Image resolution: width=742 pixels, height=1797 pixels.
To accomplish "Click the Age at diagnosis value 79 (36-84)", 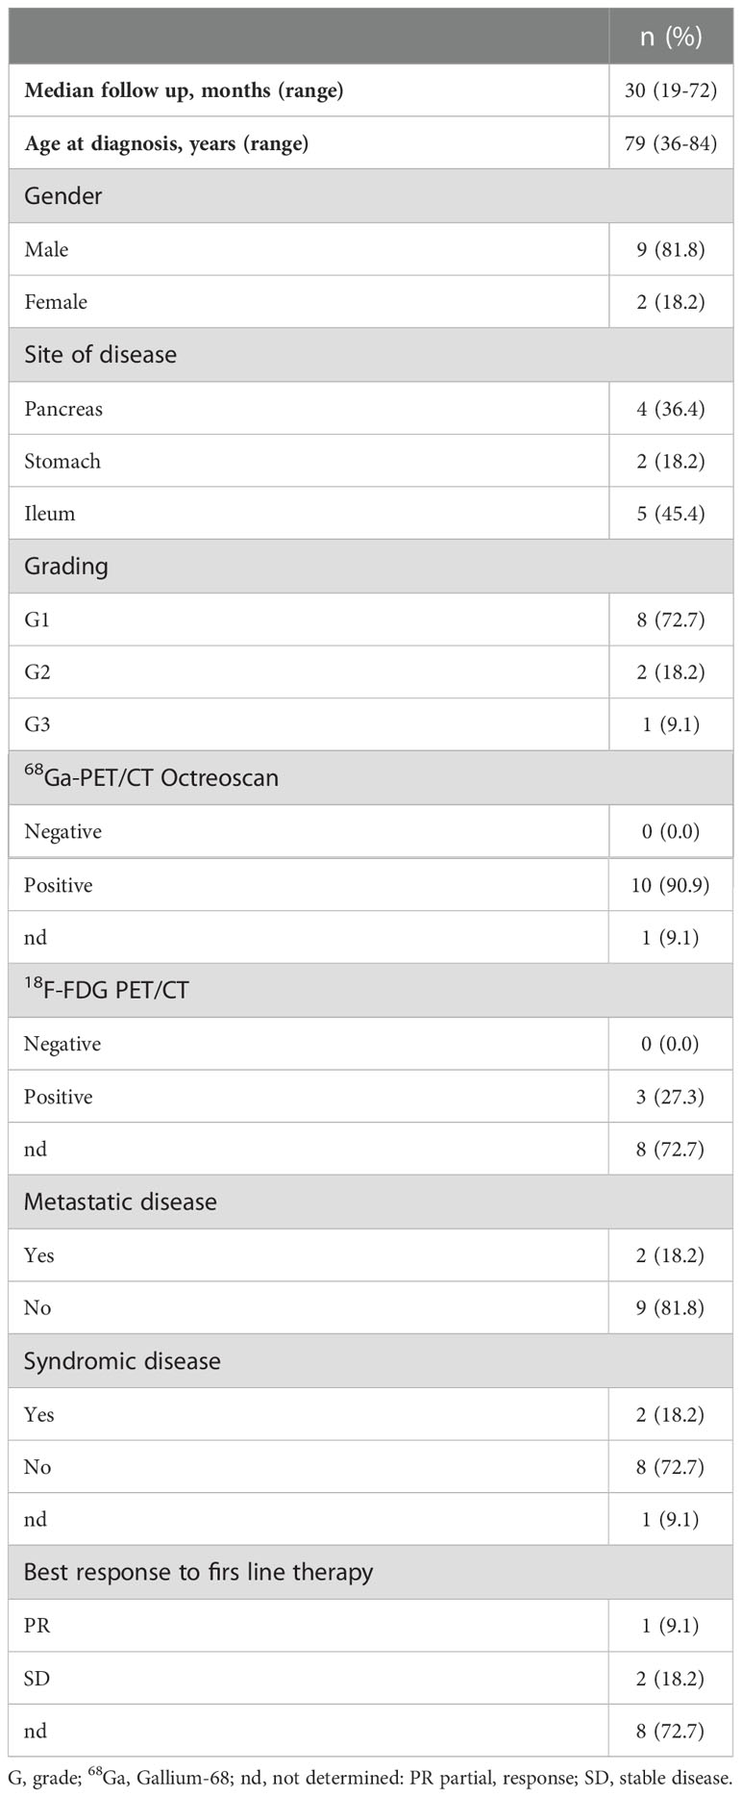I will pos(671,144).
